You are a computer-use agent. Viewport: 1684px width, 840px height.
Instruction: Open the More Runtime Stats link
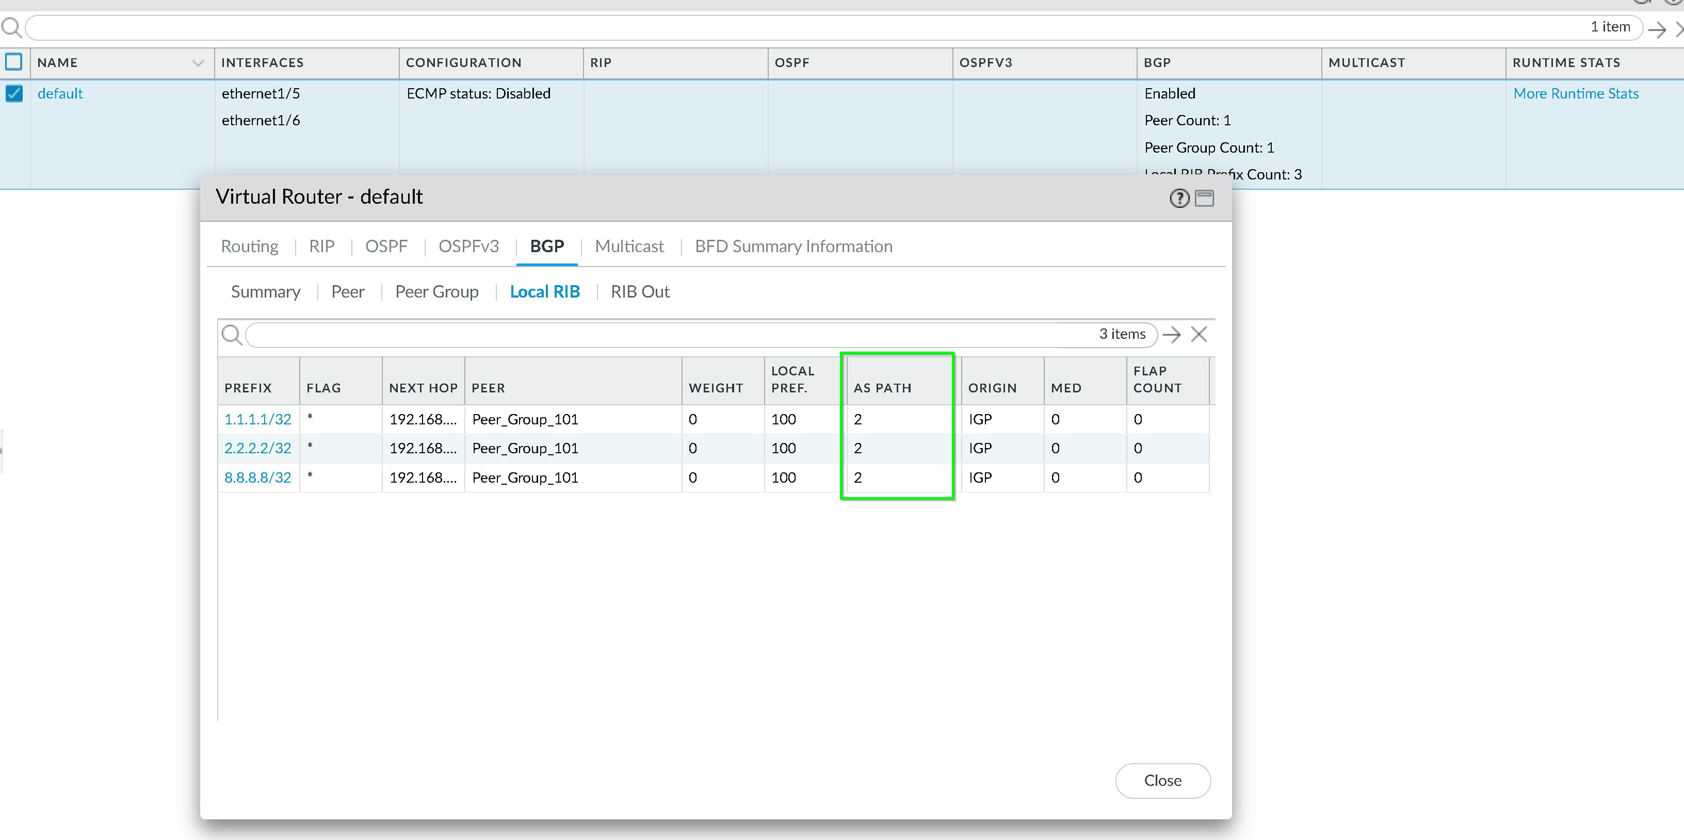1576,93
